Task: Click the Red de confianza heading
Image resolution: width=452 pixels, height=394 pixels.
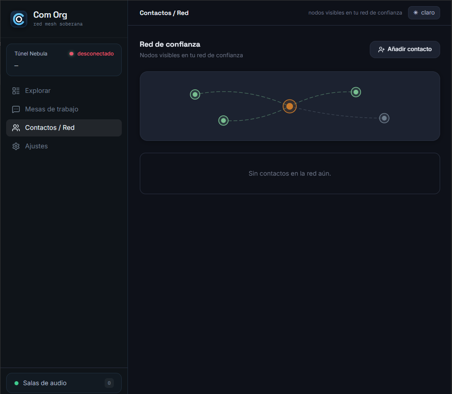Action: [170, 44]
